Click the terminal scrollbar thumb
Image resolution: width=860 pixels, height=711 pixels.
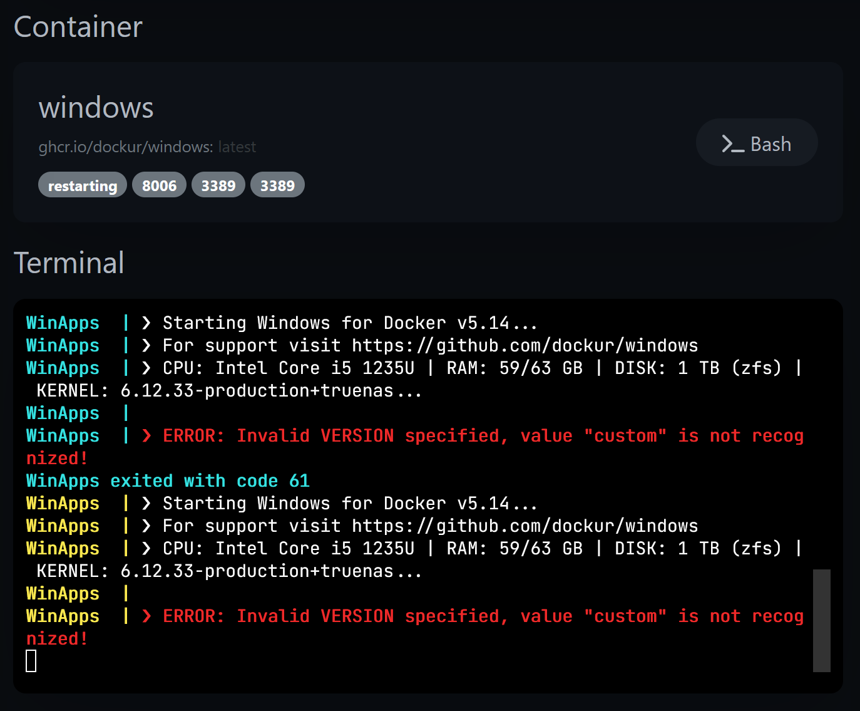click(x=821, y=620)
